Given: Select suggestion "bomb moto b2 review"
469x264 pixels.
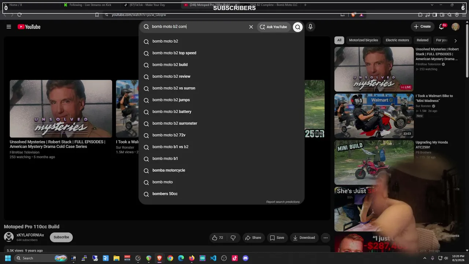Looking at the screenshot, I should [x=221, y=76].
